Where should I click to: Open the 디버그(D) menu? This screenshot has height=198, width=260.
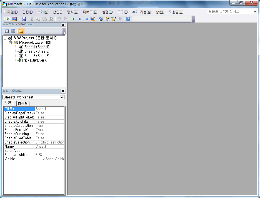[90, 12]
